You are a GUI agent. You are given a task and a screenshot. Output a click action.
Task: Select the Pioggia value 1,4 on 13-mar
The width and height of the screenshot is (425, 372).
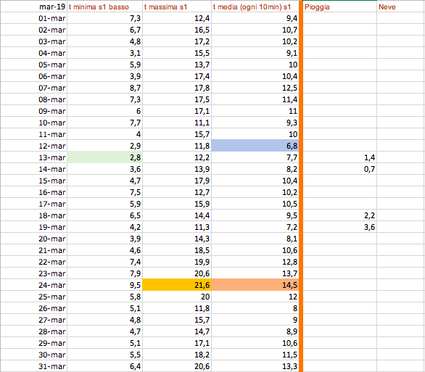(339, 157)
